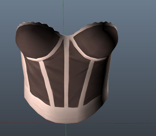The width and height of the screenshot is (156, 136).
Task: Click the green axis line below the model
Action: (x=66, y=130)
